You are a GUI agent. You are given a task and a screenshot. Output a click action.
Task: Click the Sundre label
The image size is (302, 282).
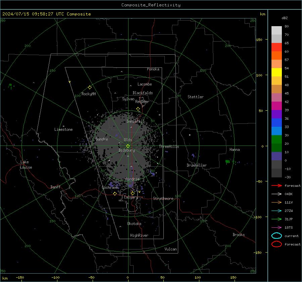tap(102, 139)
